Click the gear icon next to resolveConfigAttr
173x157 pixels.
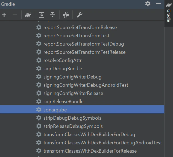tap(39, 60)
